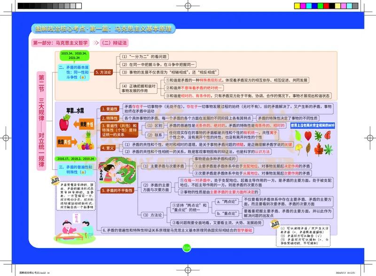Viewport: 376px width, 276px height.
Task: Select the red apple icon
Action: point(64,123)
